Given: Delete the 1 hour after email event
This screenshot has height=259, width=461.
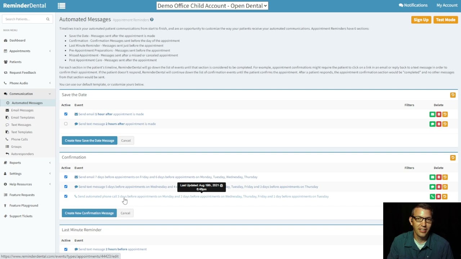Looking at the screenshot, I should (x=439, y=114).
